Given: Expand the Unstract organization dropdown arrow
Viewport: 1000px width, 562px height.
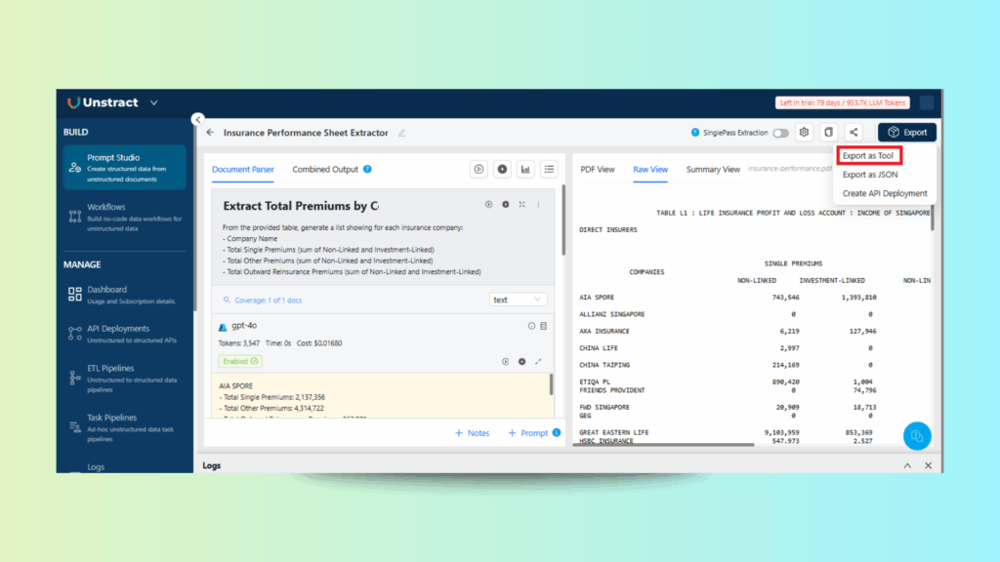Looking at the screenshot, I should tap(154, 102).
